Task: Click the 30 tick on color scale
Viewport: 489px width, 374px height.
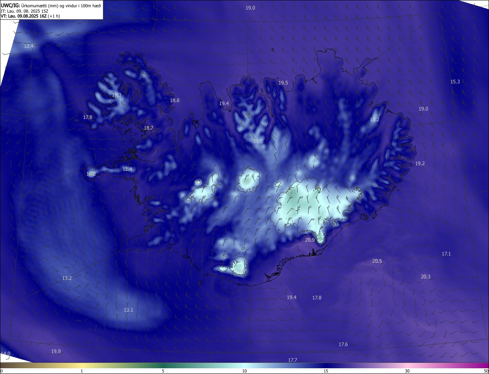Action: click(407, 371)
